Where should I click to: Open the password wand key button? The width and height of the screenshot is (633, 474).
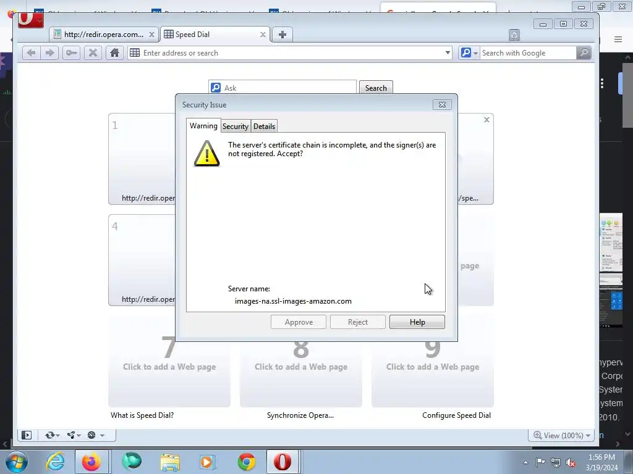click(x=72, y=53)
